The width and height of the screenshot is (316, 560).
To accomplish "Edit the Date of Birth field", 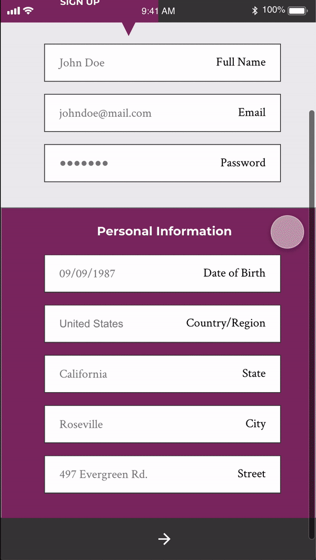I will tap(162, 273).
